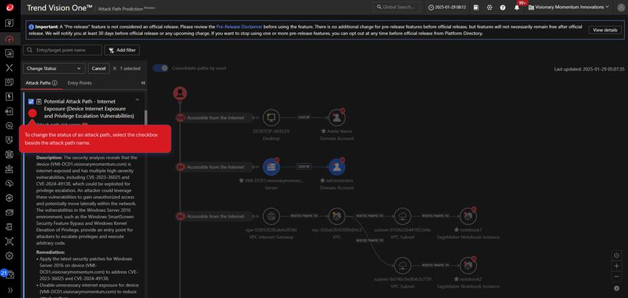This screenshot has height=298, width=628.
Task: Click the notification bell with 99+ badge
Action: (518, 6)
